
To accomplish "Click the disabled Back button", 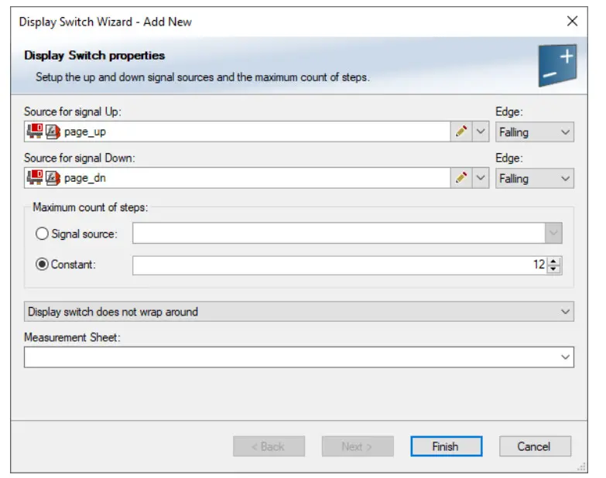I will pos(269,446).
